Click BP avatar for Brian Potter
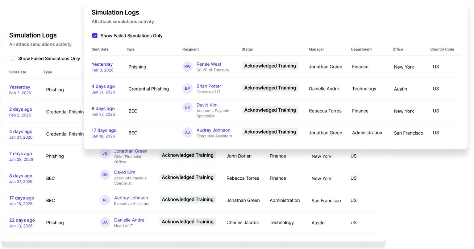The height and width of the screenshot is (249, 474). [188, 88]
